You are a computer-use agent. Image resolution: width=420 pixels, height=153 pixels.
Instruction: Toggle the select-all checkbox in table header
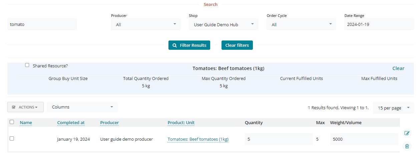[x=12, y=122]
